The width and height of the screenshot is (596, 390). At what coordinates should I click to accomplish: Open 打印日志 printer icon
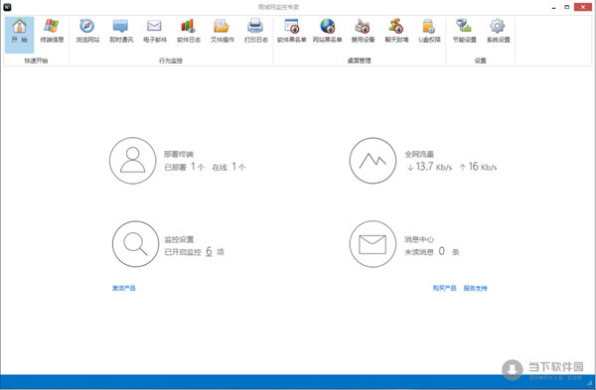[256, 31]
